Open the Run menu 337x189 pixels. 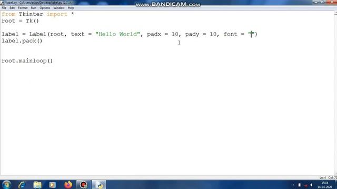tap(34, 8)
